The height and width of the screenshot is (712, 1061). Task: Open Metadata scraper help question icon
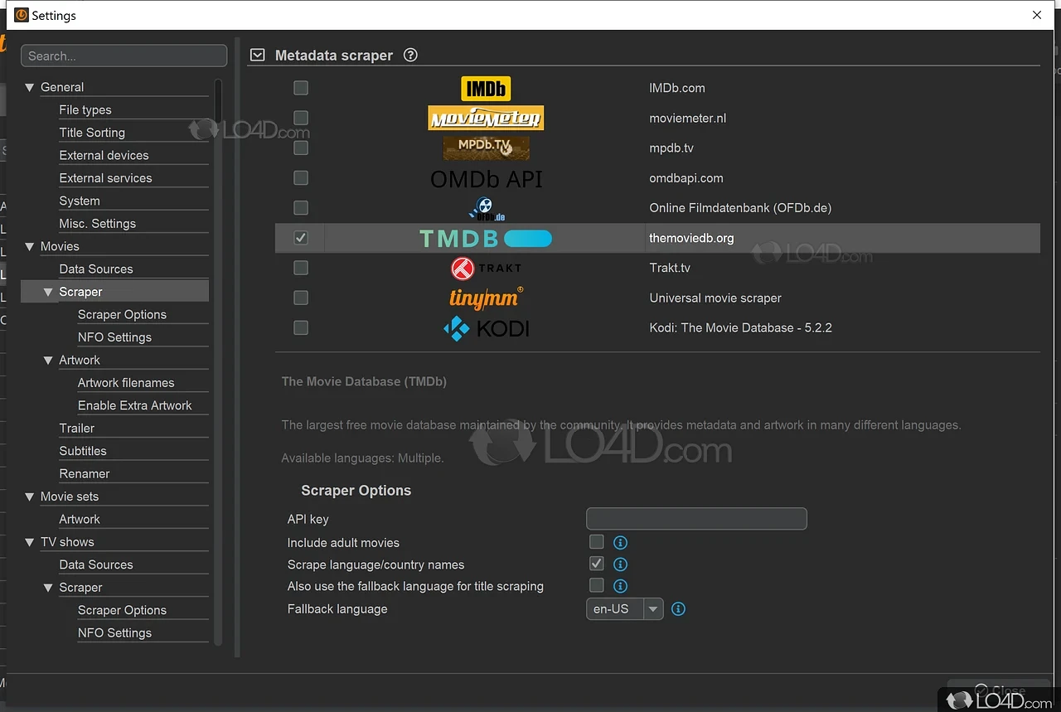pos(410,56)
